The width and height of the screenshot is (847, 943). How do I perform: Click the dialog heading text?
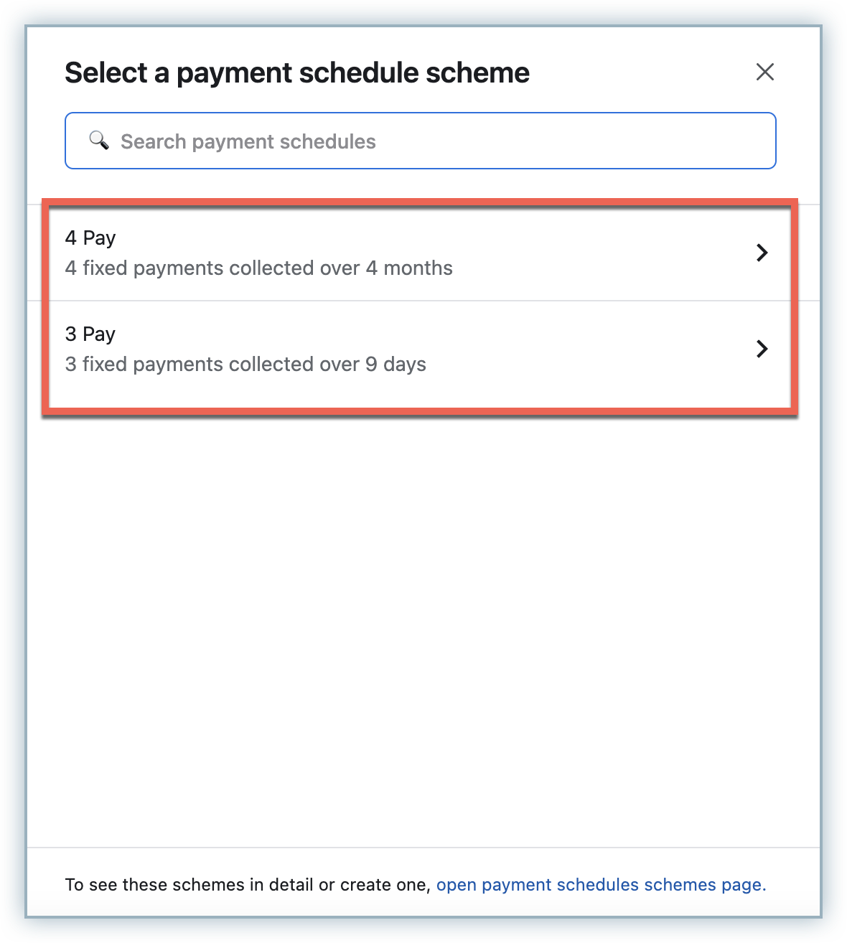click(x=297, y=73)
